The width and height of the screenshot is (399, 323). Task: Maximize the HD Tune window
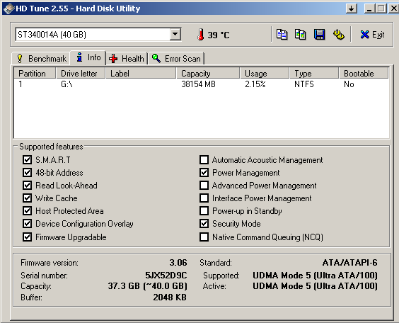(381, 8)
